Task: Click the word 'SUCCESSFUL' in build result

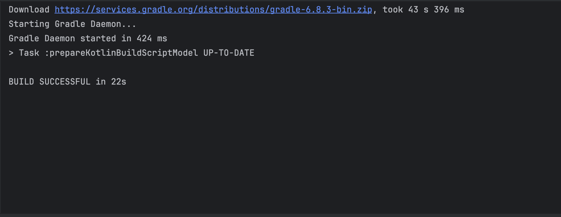Action: [x=65, y=82]
